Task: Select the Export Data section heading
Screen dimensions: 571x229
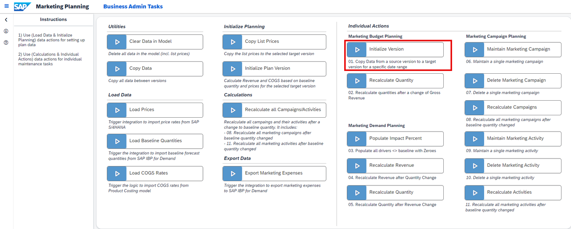Action: [x=238, y=158]
